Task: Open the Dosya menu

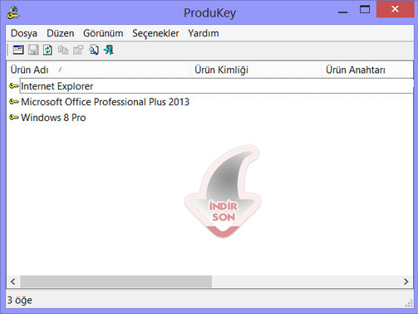Action: 24,33
